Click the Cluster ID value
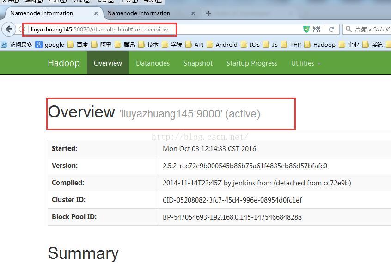 point(232,200)
